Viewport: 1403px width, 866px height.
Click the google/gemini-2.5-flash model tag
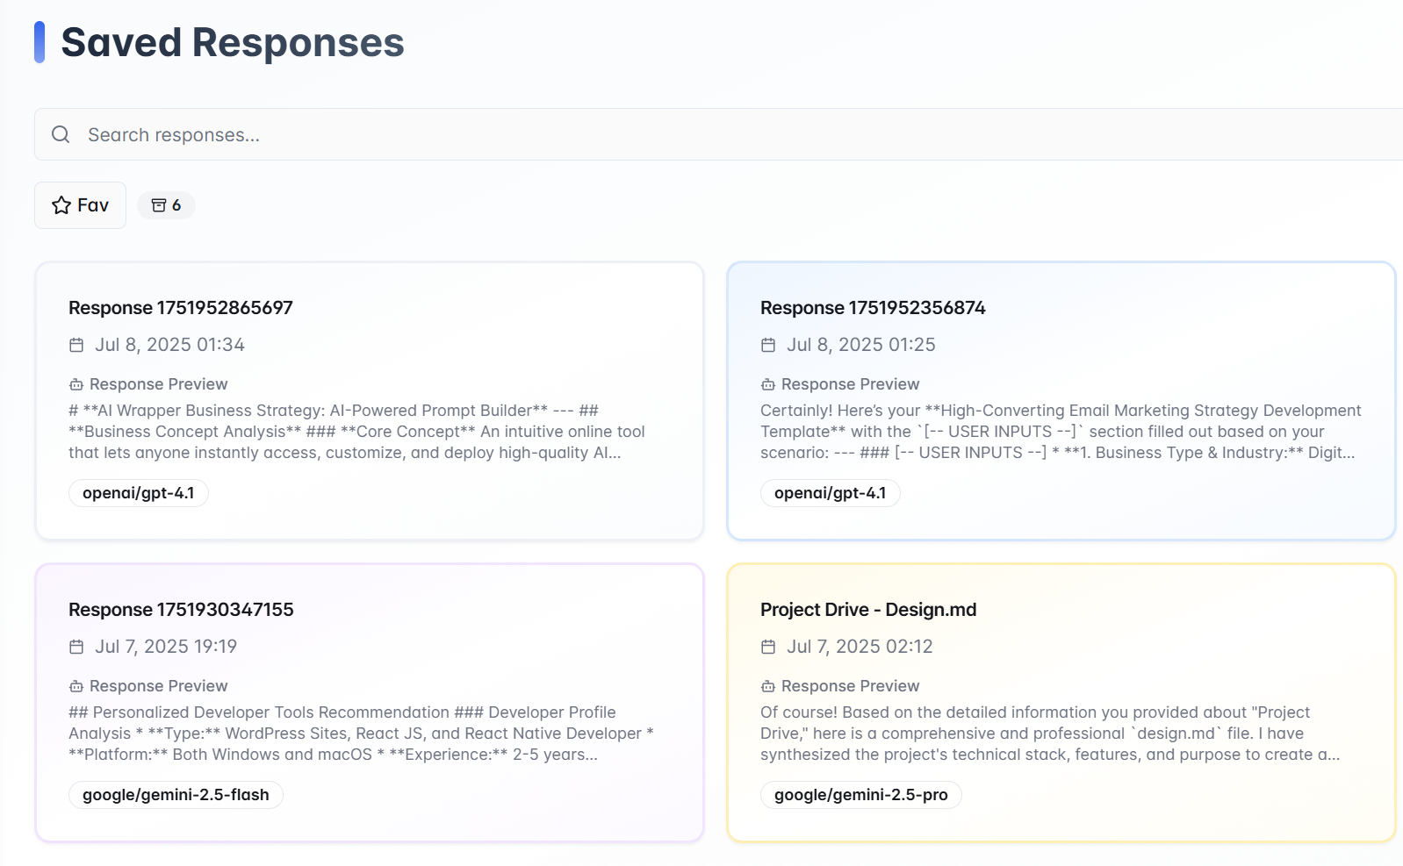pos(176,795)
